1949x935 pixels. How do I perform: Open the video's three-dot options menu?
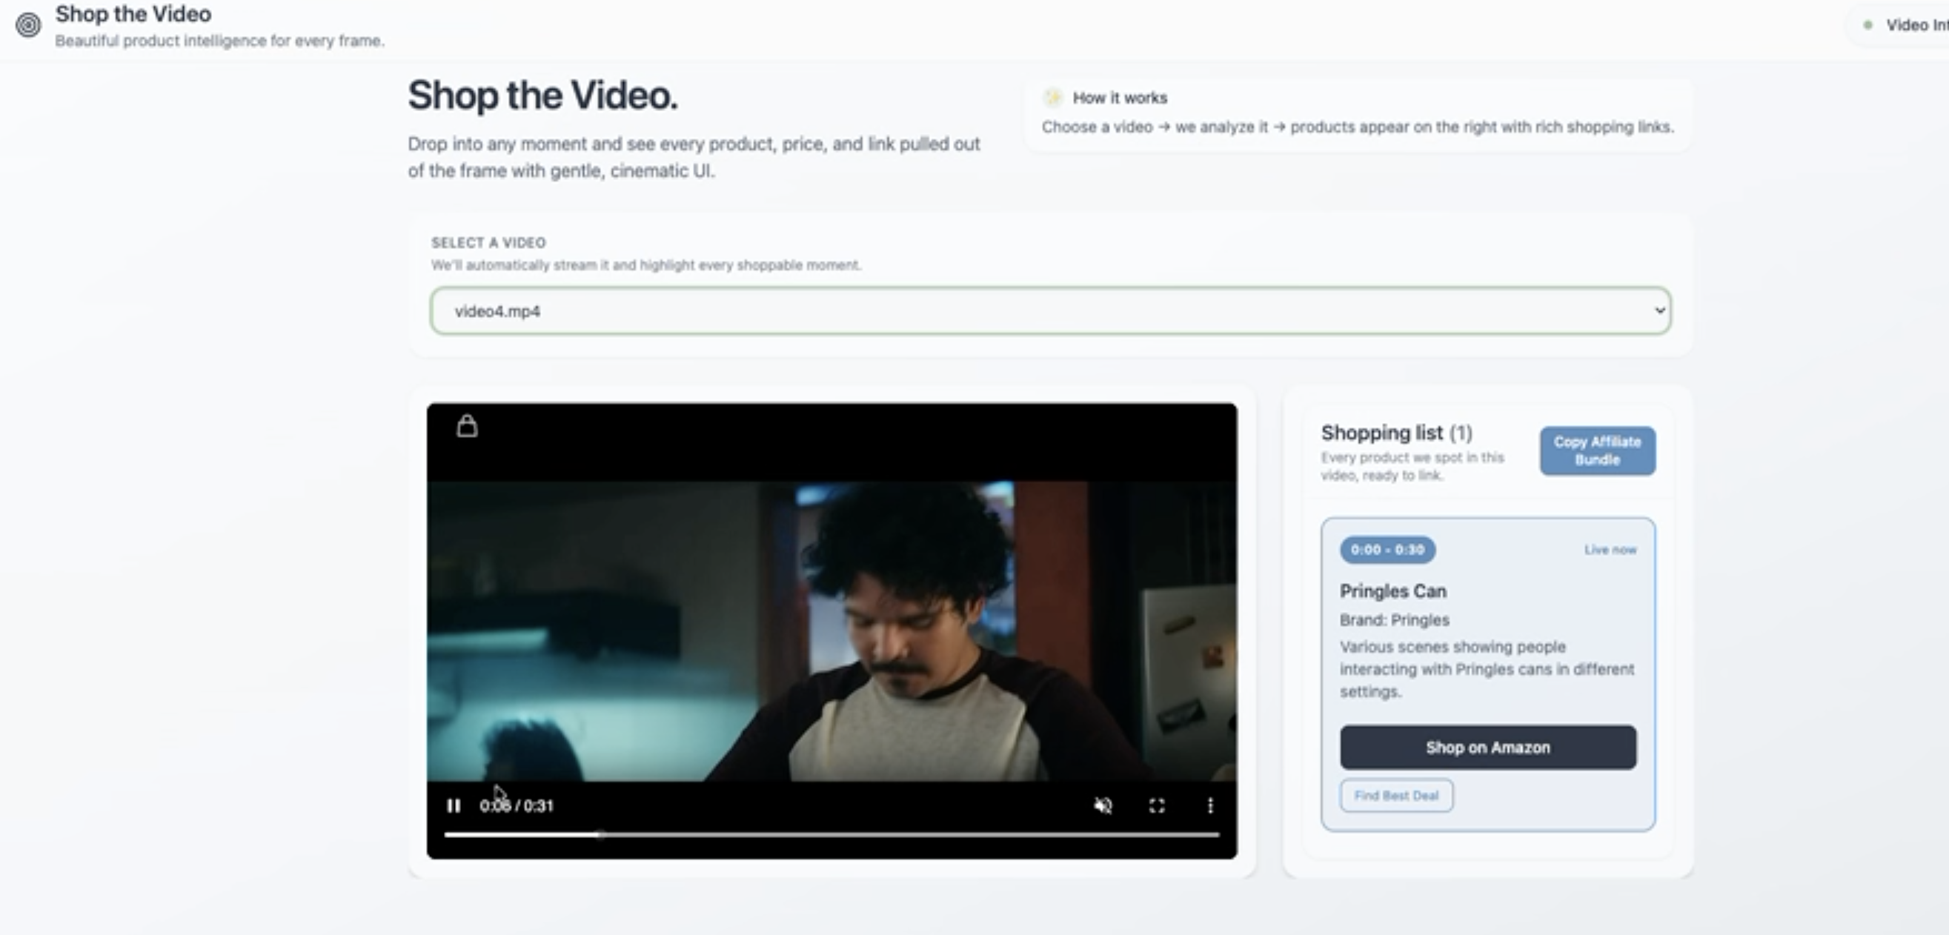click(x=1210, y=805)
